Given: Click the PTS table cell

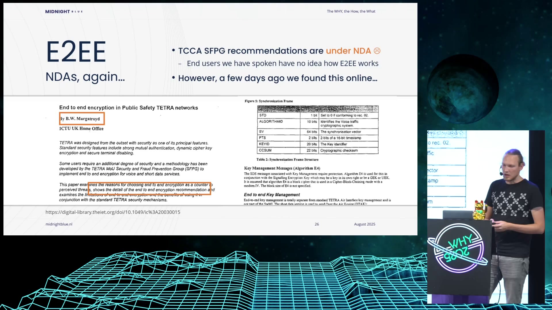Looking at the screenshot, I should 279,138.
